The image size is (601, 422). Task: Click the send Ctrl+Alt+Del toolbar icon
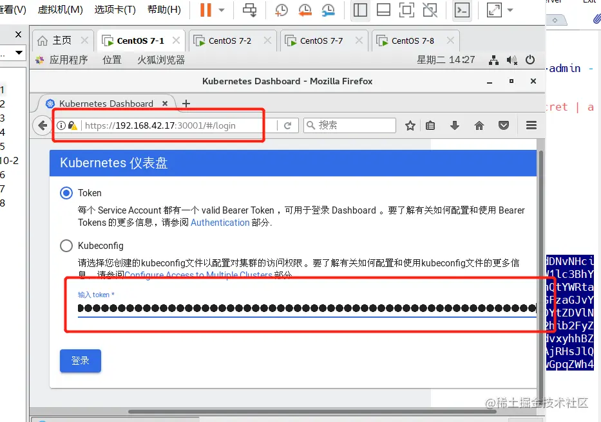coord(249,10)
